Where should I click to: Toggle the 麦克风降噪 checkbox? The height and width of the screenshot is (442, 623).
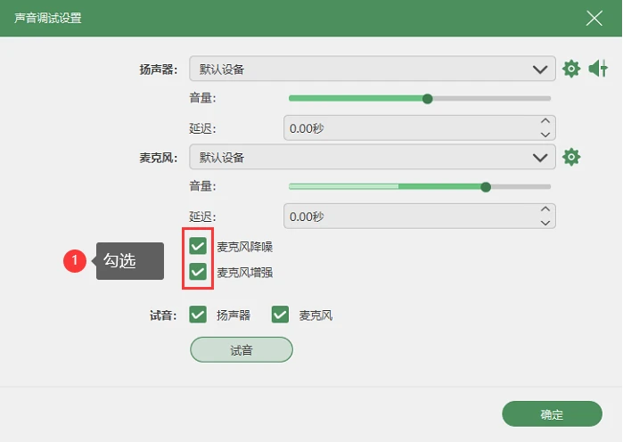[198, 246]
